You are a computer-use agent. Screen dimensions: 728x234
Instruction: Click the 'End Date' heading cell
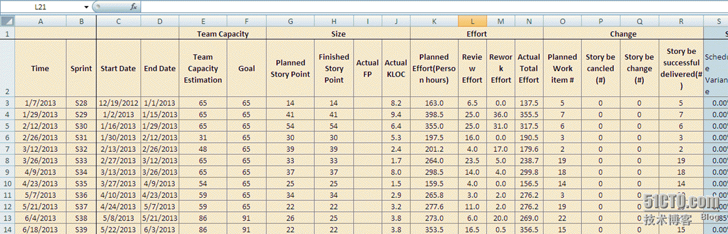(160, 69)
